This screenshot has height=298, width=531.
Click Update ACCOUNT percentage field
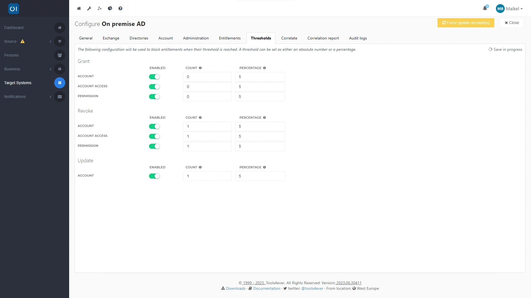point(260,176)
